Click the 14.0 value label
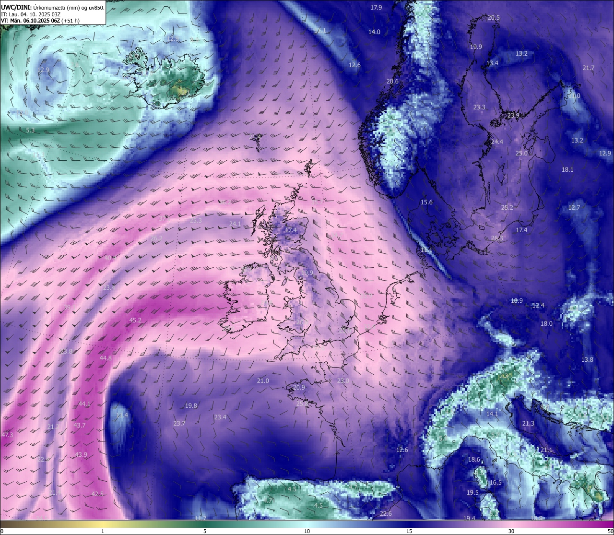This screenshot has height=535, width=614. pos(374,32)
